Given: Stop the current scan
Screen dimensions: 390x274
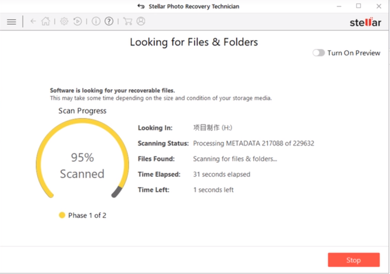Looking at the screenshot, I should [353, 260].
